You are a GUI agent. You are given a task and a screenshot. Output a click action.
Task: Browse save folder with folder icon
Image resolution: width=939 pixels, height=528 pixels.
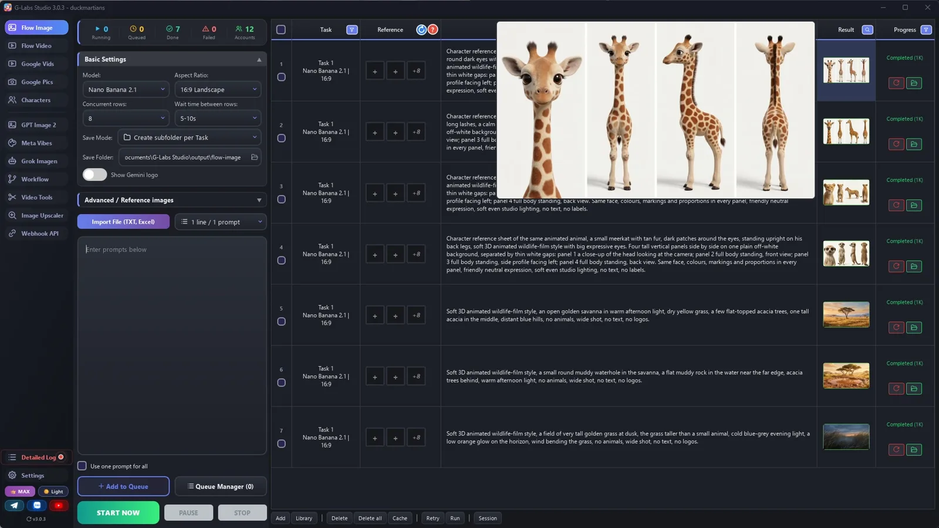pos(254,157)
